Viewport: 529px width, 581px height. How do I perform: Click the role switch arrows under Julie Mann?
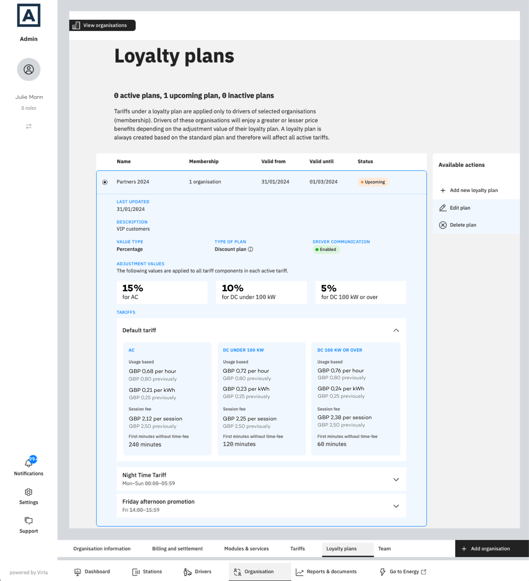tap(28, 127)
